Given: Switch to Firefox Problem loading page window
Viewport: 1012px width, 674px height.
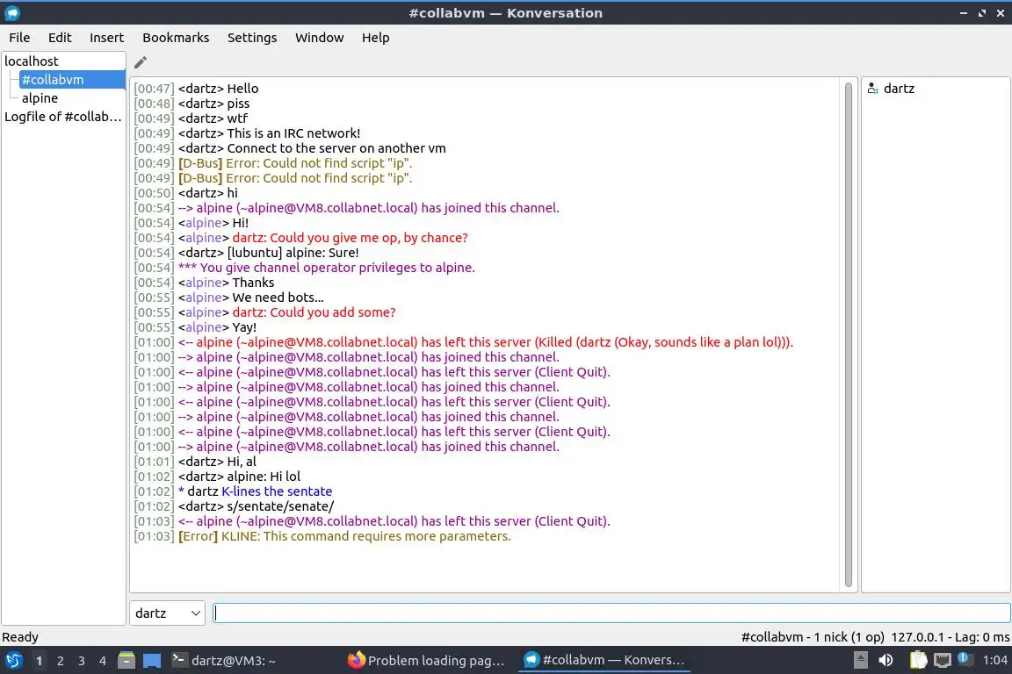Looking at the screenshot, I should (x=426, y=661).
